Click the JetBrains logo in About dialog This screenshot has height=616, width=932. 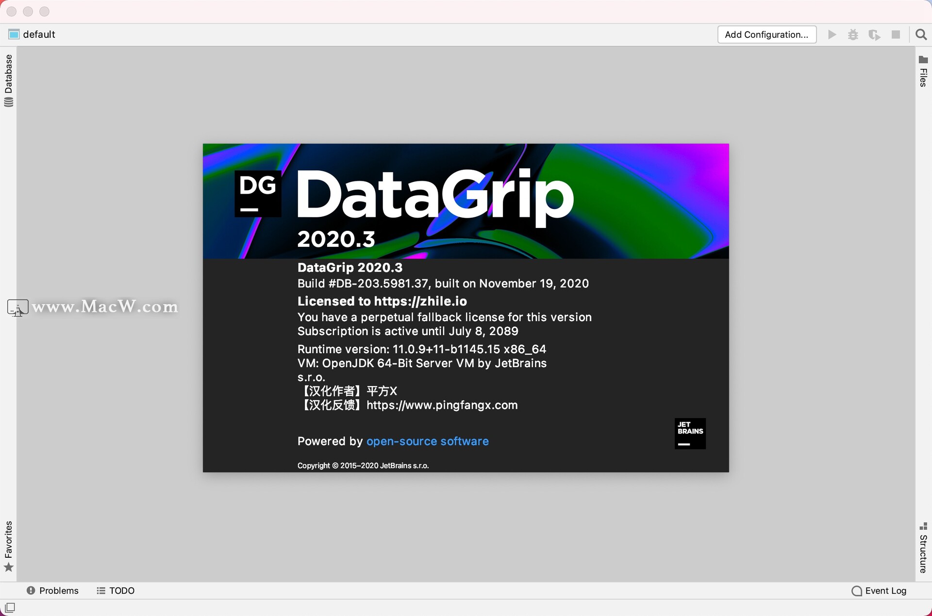(690, 433)
